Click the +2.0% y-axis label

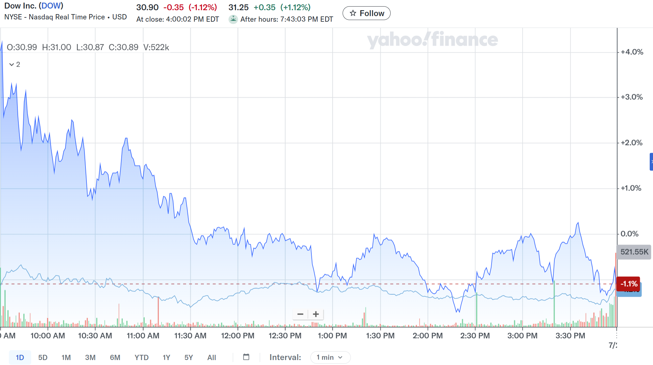click(x=631, y=143)
